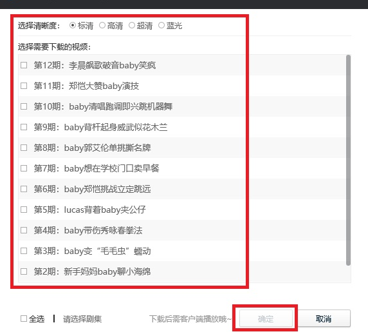Image resolution: width=368 pixels, height=334 pixels.
Task: Tick the 第8期 baby郭艾伦 checkbox
Action: [24, 148]
